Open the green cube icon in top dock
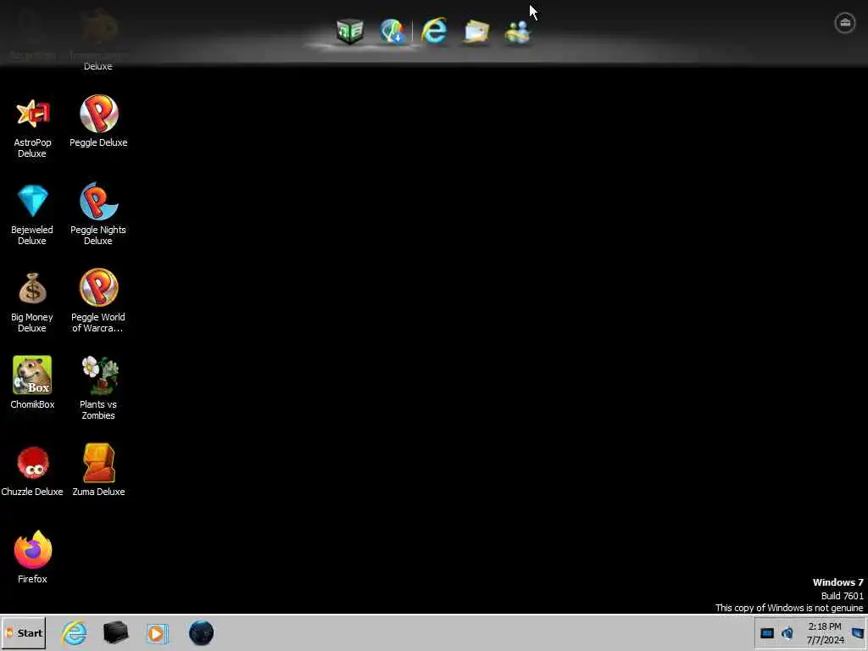This screenshot has height=651, width=868. pyautogui.click(x=350, y=31)
